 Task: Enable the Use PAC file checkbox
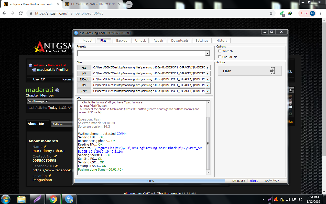click(x=220, y=57)
